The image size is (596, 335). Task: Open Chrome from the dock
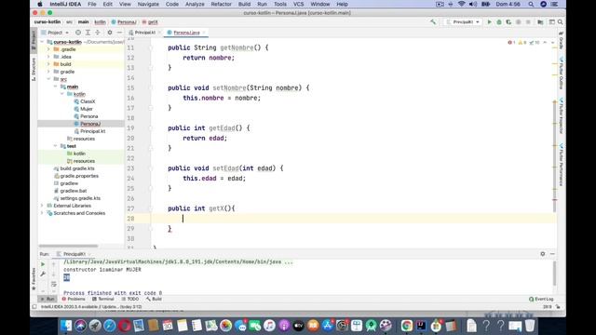[406, 326]
